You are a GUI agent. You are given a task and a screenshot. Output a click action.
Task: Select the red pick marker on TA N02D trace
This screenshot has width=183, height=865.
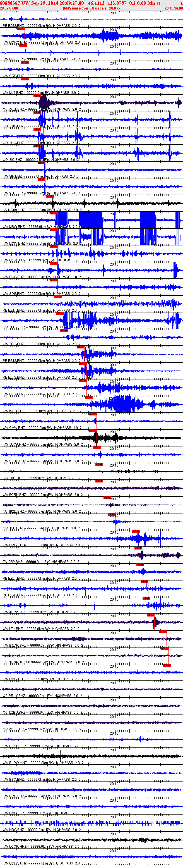point(107,498)
